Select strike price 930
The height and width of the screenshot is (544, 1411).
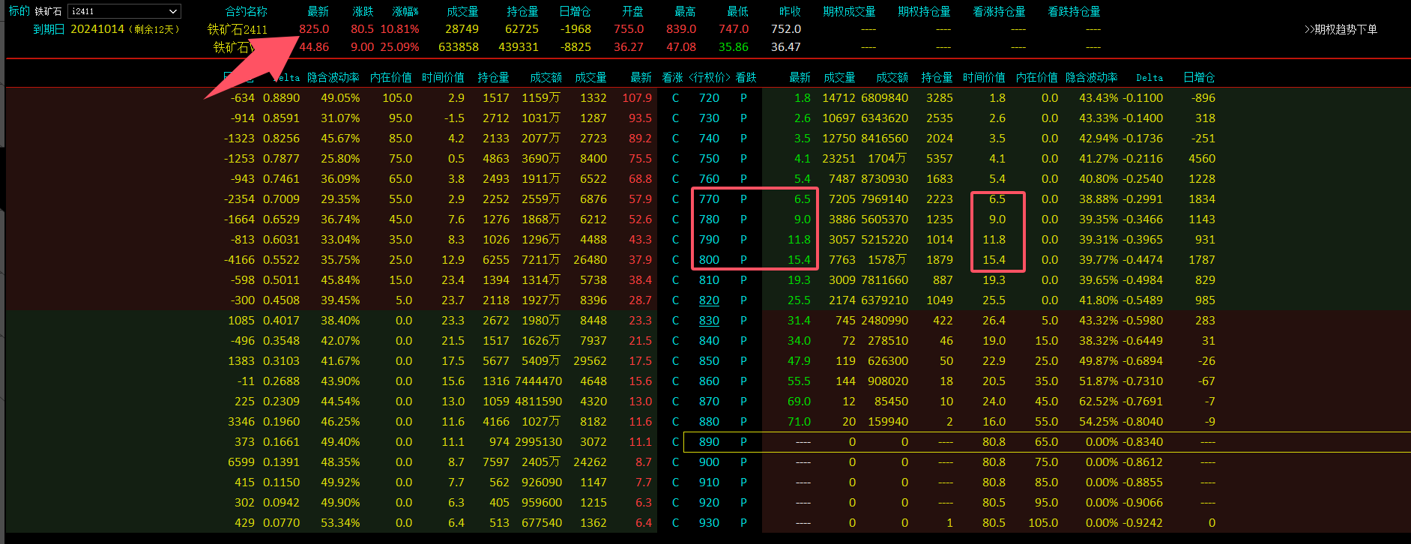coord(709,523)
